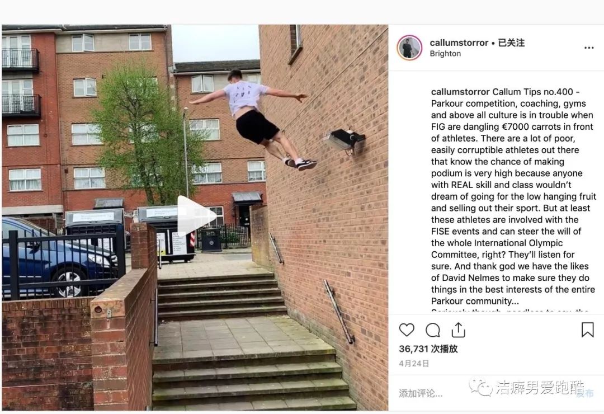Viewport: 604px width, 414px height.
Task: Play the parkour video
Action: click(x=196, y=216)
